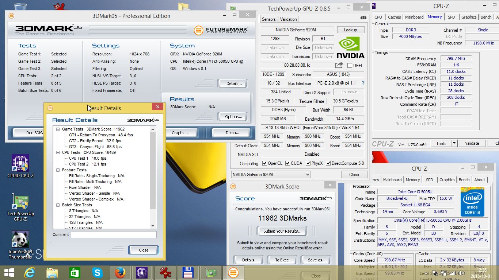Image resolution: width=499 pixels, height=280 pixels.
Task: Toggle the DirectCompute 5.0 checkbox
Action: [x=328, y=163]
